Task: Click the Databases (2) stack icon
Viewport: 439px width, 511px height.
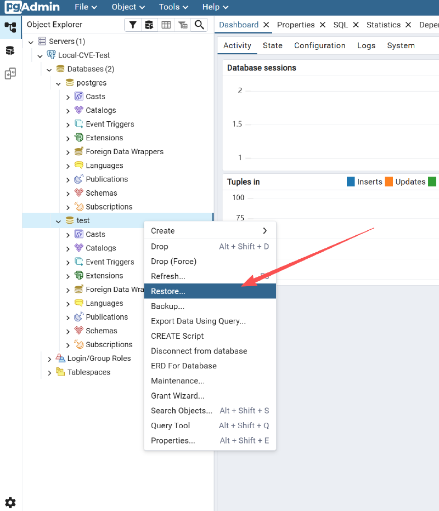Action: click(x=60, y=69)
